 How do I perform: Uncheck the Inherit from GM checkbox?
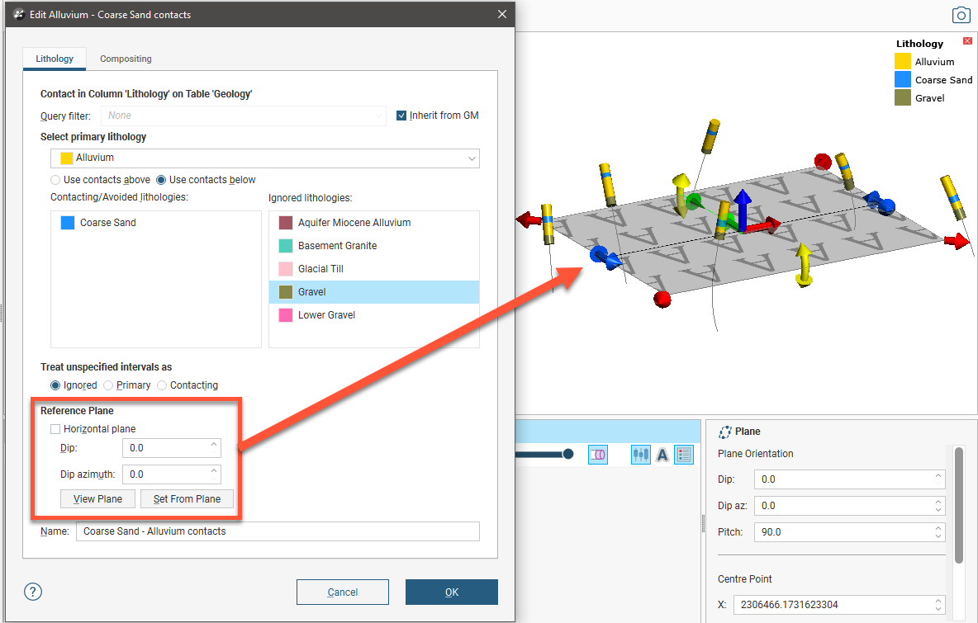(x=402, y=116)
